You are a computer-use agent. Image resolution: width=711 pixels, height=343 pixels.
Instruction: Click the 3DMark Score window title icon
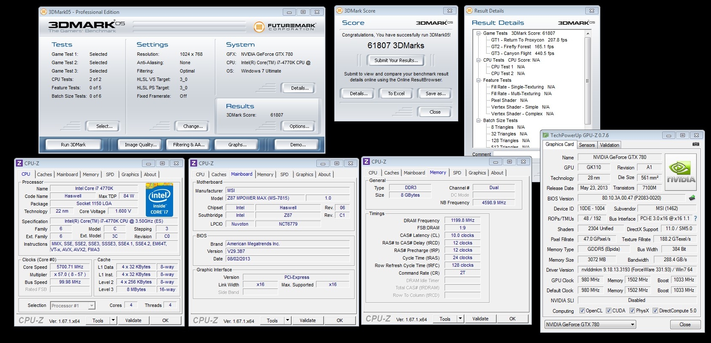coord(340,11)
